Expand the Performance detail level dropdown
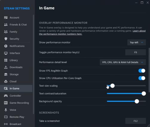150x127 pixels. tap(123, 62)
